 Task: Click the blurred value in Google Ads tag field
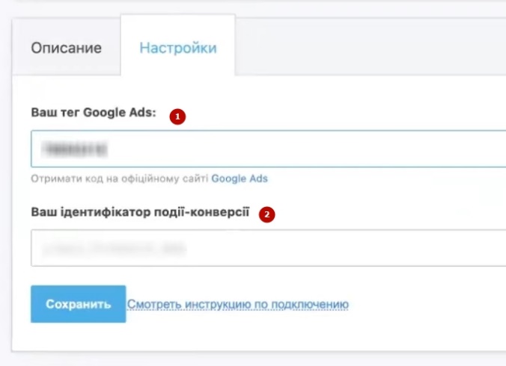click(x=75, y=149)
